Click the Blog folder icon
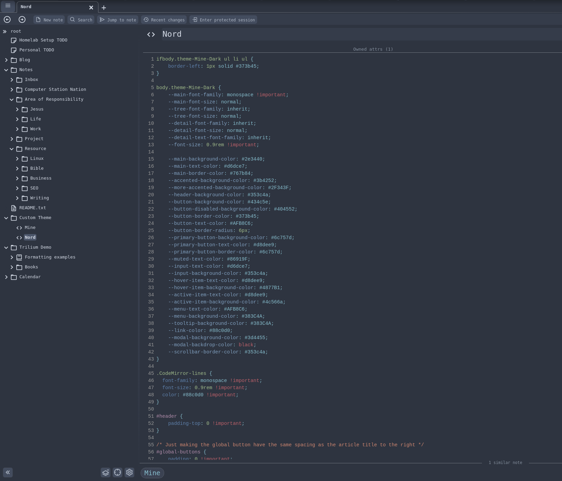Image resolution: width=562 pixels, height=481 pixels. 14,60
